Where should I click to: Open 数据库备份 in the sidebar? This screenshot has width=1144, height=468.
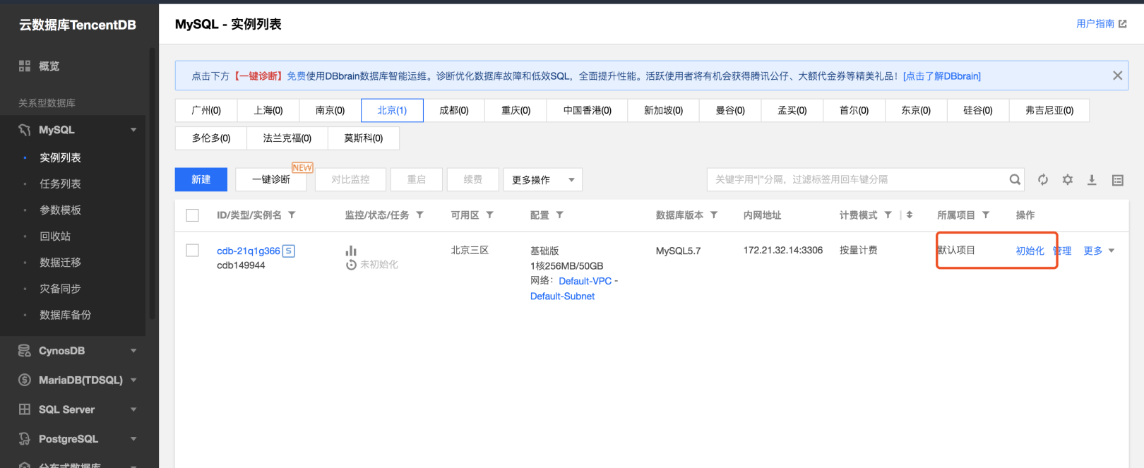click(x=65, y=315)
